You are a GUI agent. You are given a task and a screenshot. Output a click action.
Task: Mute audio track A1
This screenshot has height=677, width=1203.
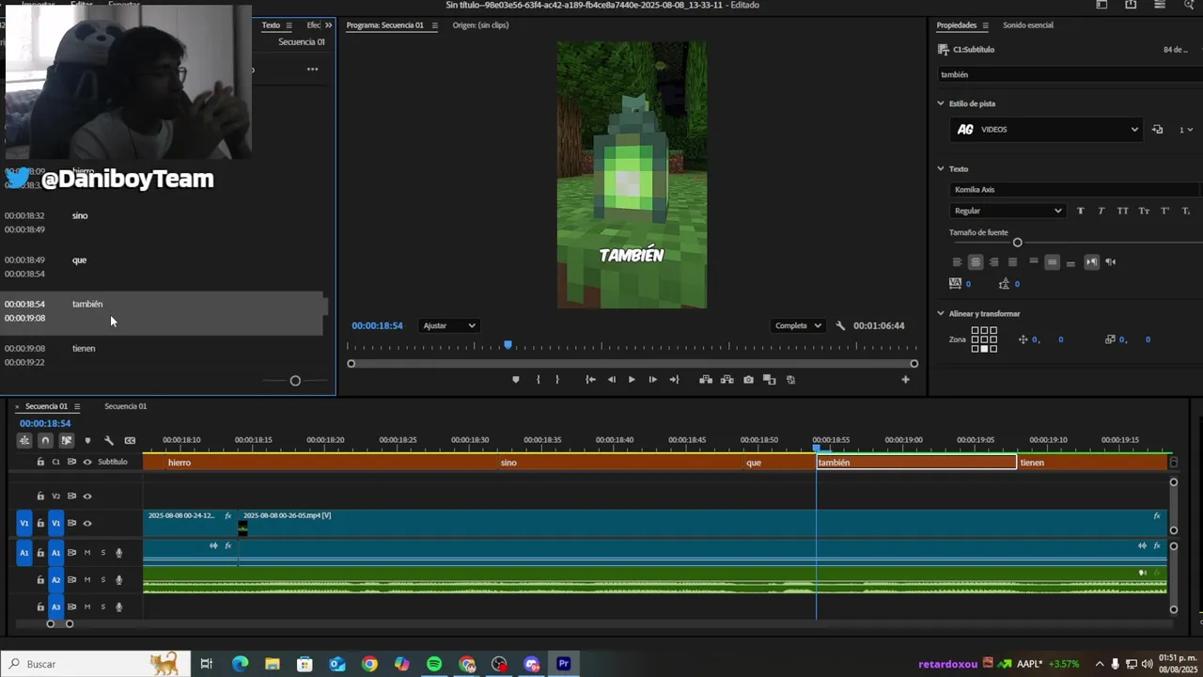(87, 553)
